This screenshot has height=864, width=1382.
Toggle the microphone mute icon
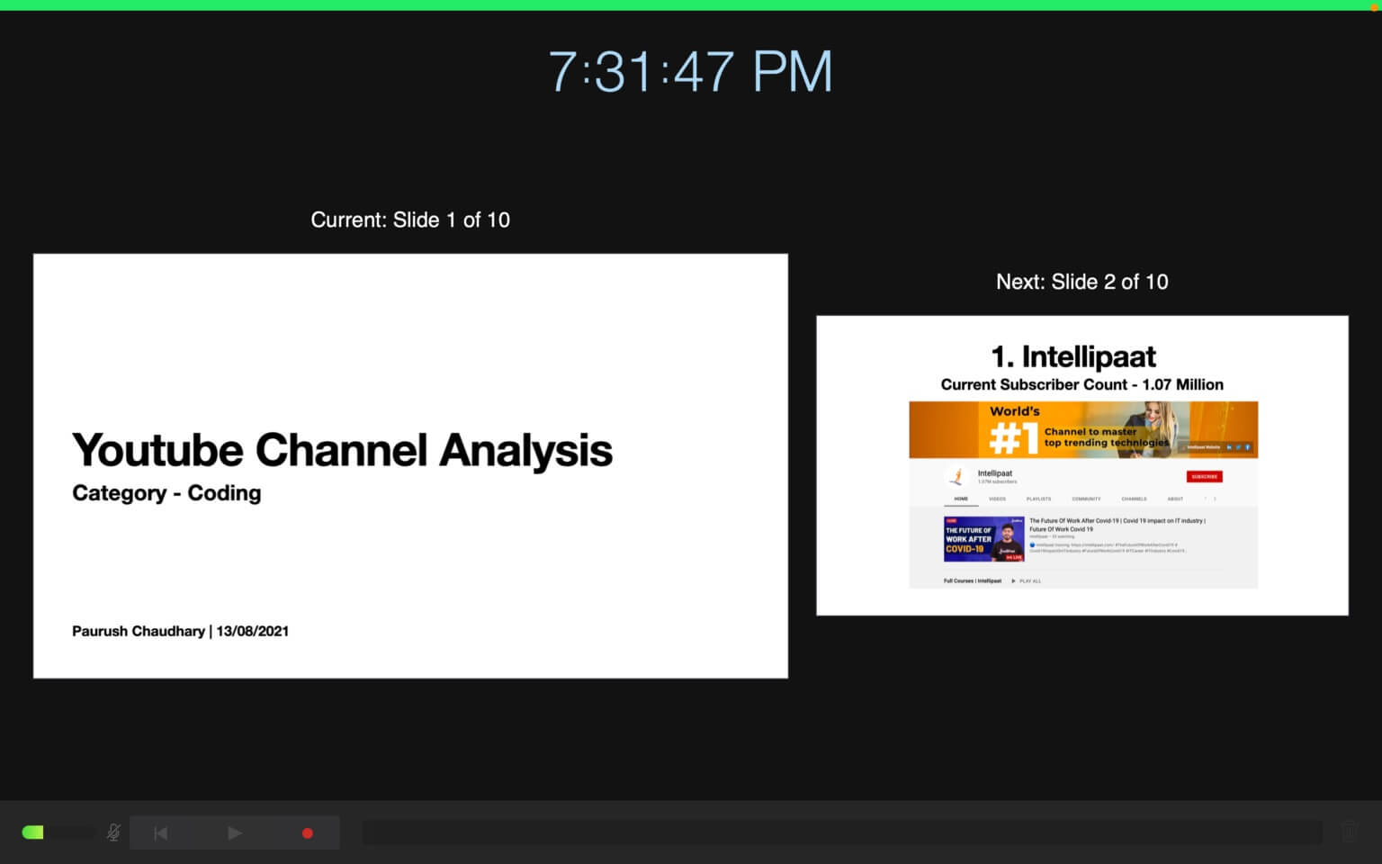click(x=113, y=832)
